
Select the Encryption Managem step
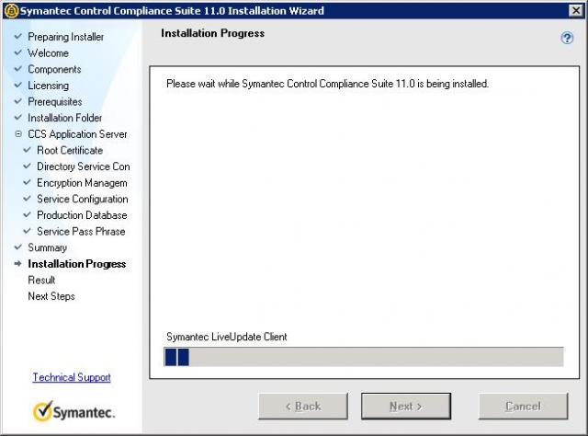click(x=82, y=182)
